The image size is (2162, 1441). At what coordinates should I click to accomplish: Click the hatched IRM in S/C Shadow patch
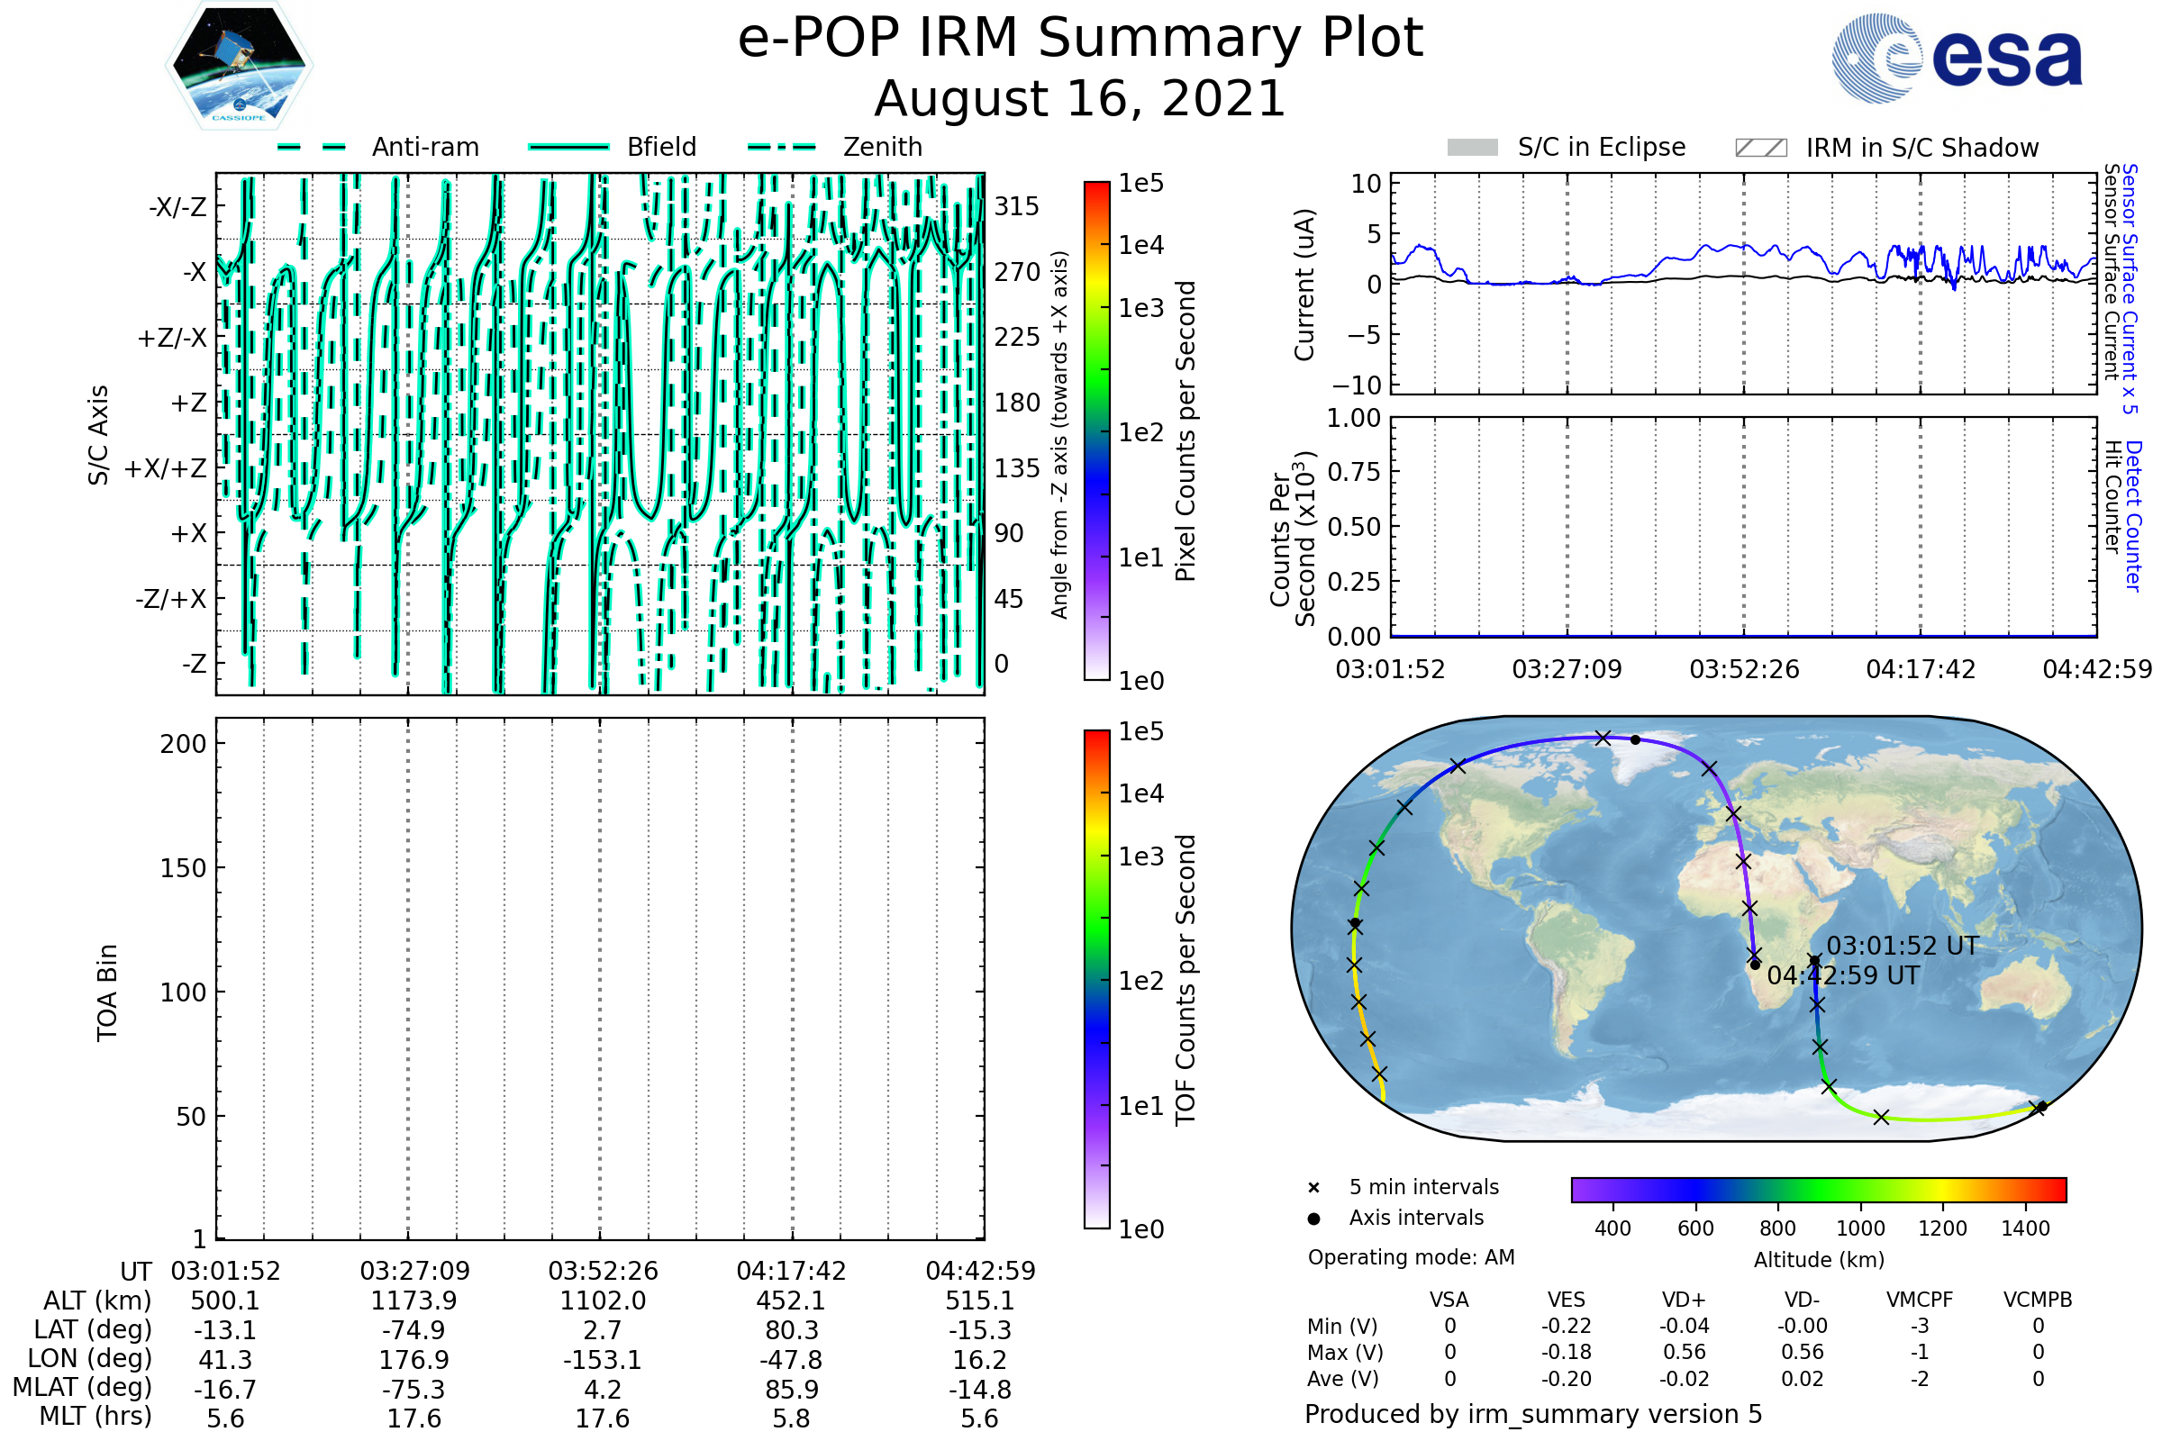point(1761,148)
